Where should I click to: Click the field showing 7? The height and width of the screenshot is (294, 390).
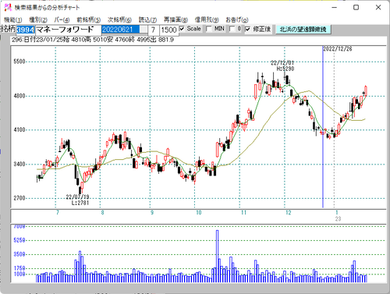click(153, 30)
